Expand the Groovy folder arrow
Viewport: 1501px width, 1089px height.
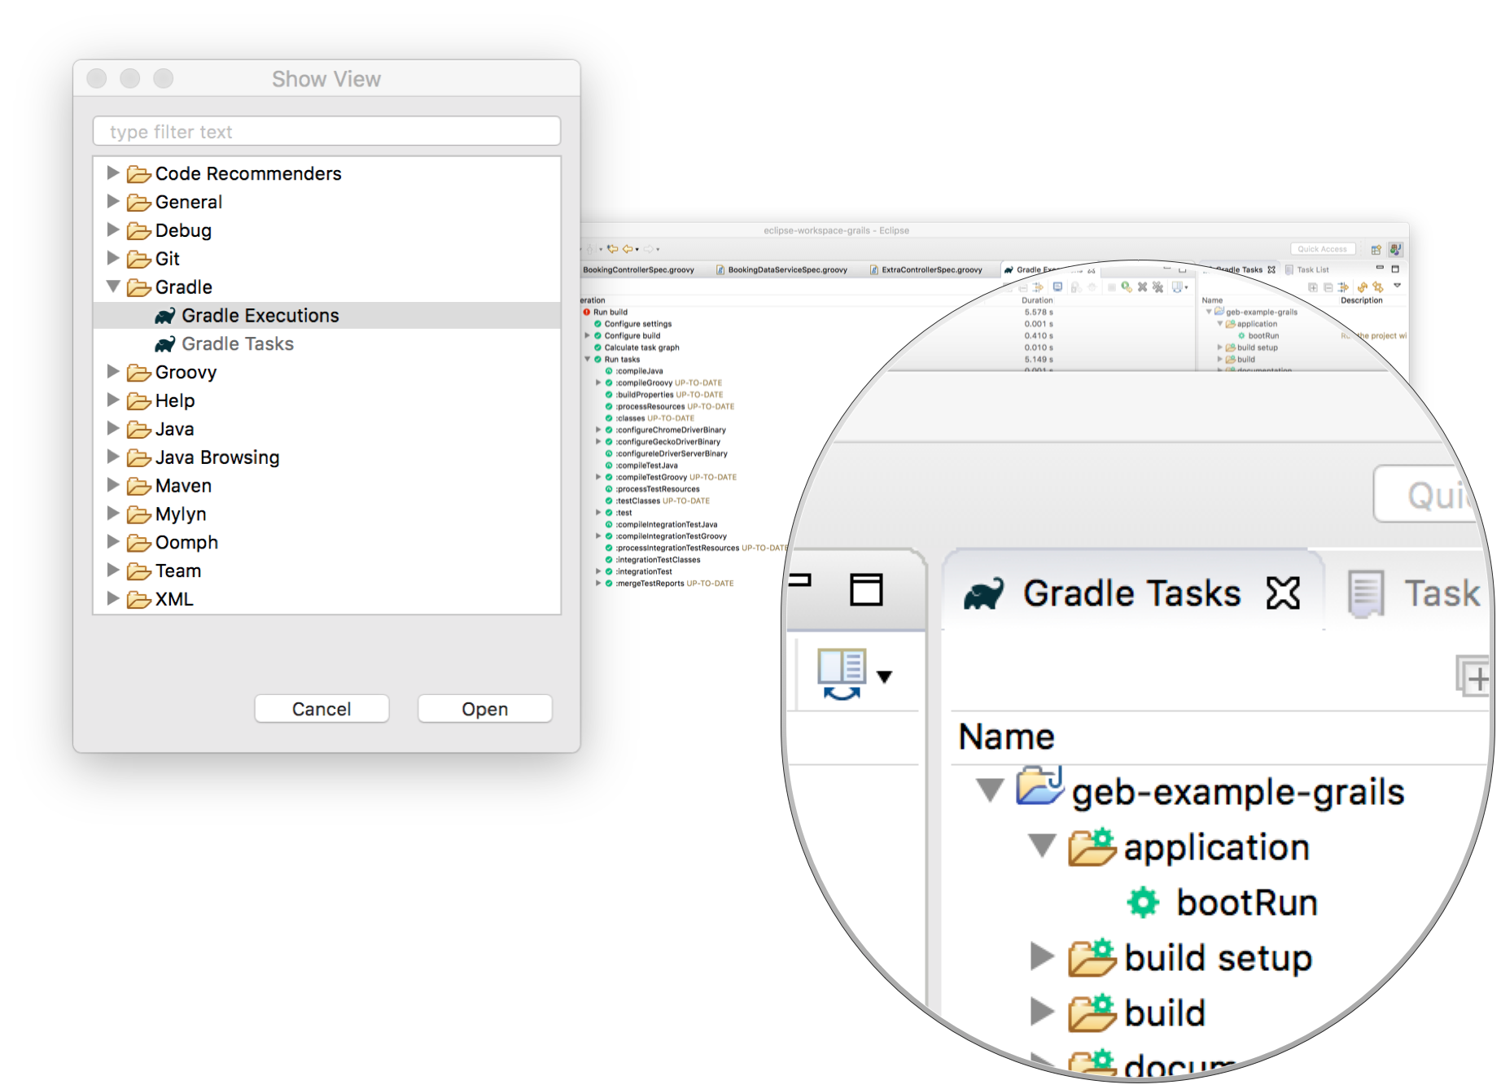point(114,372)
